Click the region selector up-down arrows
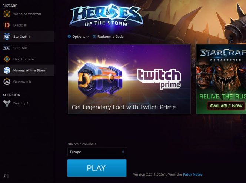Screen dimensions: 246x183 (x=123, y=152)
